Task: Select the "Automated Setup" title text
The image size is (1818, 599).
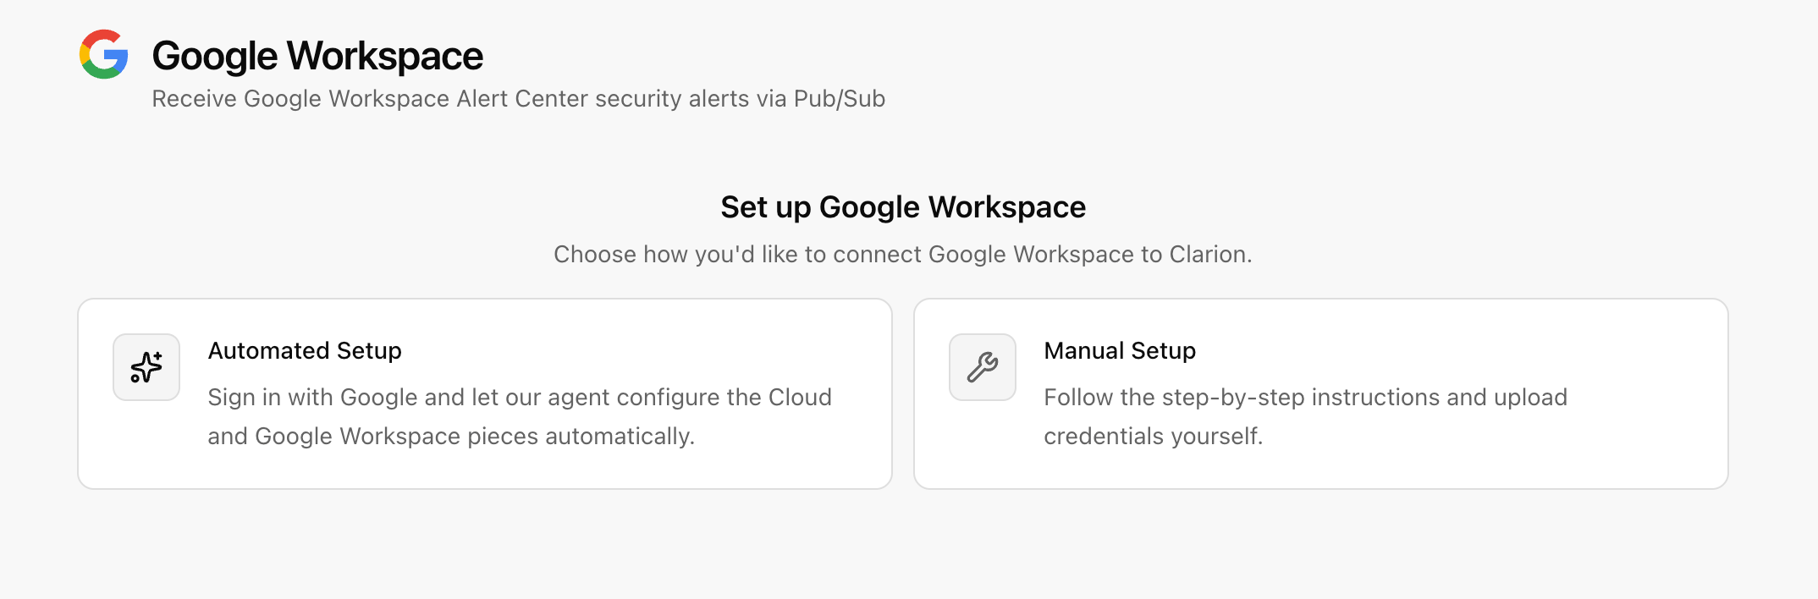Action: [305, 350]
